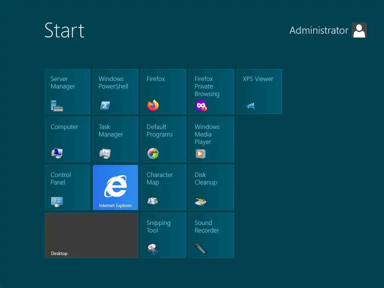
Task: Click the Disk Cleanup drive-brush icon
Action: click(x=201, y=201)
